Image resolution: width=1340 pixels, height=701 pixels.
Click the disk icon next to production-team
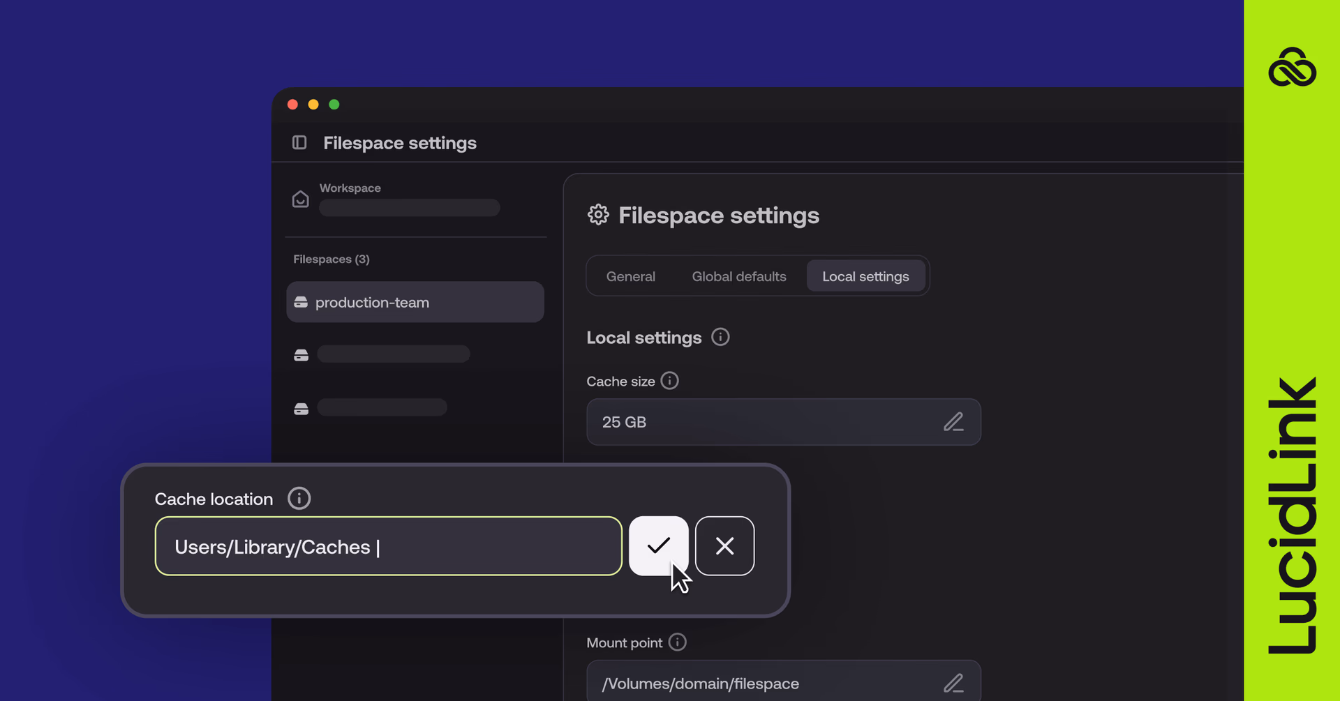(301, 301)
